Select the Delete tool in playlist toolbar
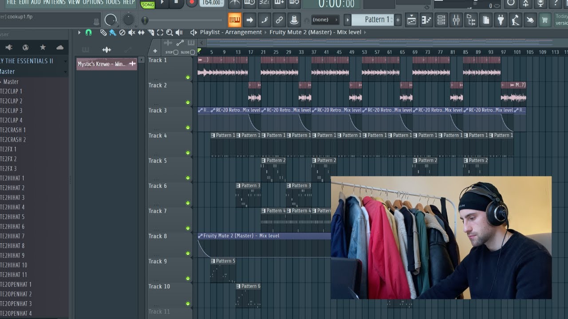This screenshot has height=319, width=568. [122, 32]
